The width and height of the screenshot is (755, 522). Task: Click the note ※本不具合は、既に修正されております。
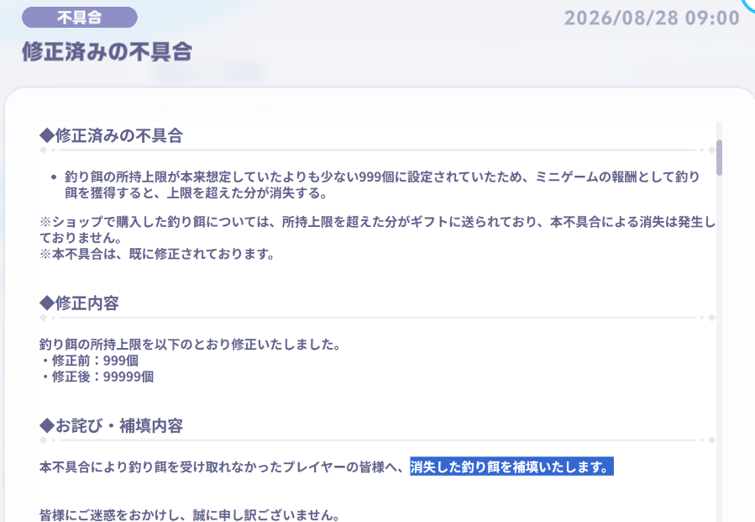coord(157,254)
